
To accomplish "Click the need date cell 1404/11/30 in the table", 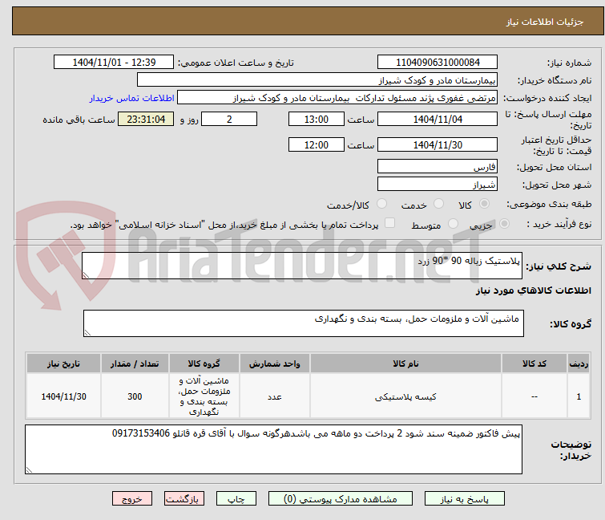I will coord(63,396).
